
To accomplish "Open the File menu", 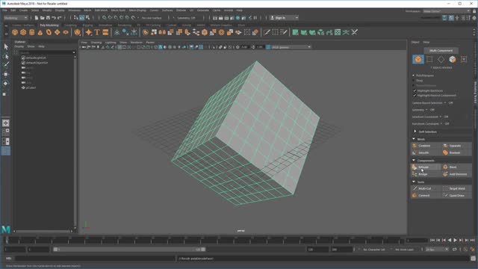I will click(x=4, y=10).
